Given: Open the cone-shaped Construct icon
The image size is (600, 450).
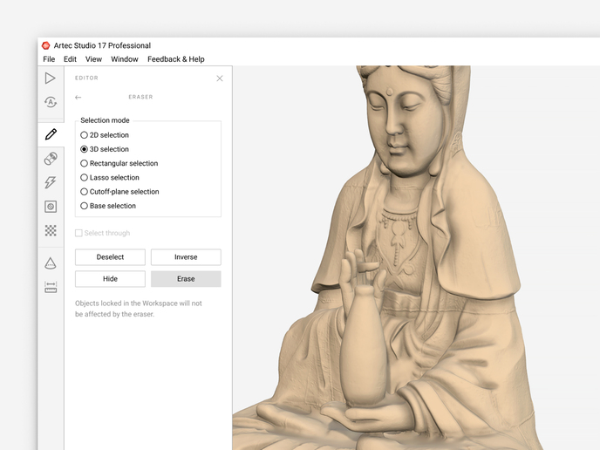Looking at the screenshot, I should click(51, 263).
